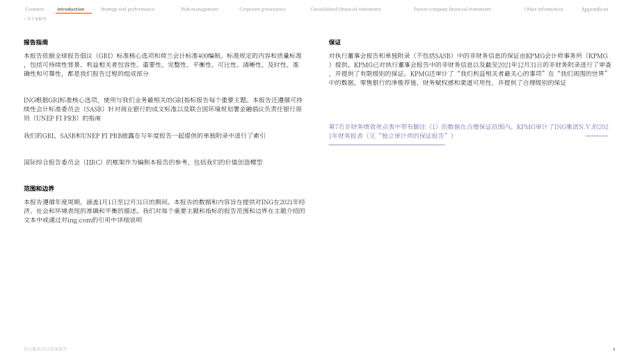Select the Introduction tab
The width and height of the screenshot is (640, 360).
[71, 9]
